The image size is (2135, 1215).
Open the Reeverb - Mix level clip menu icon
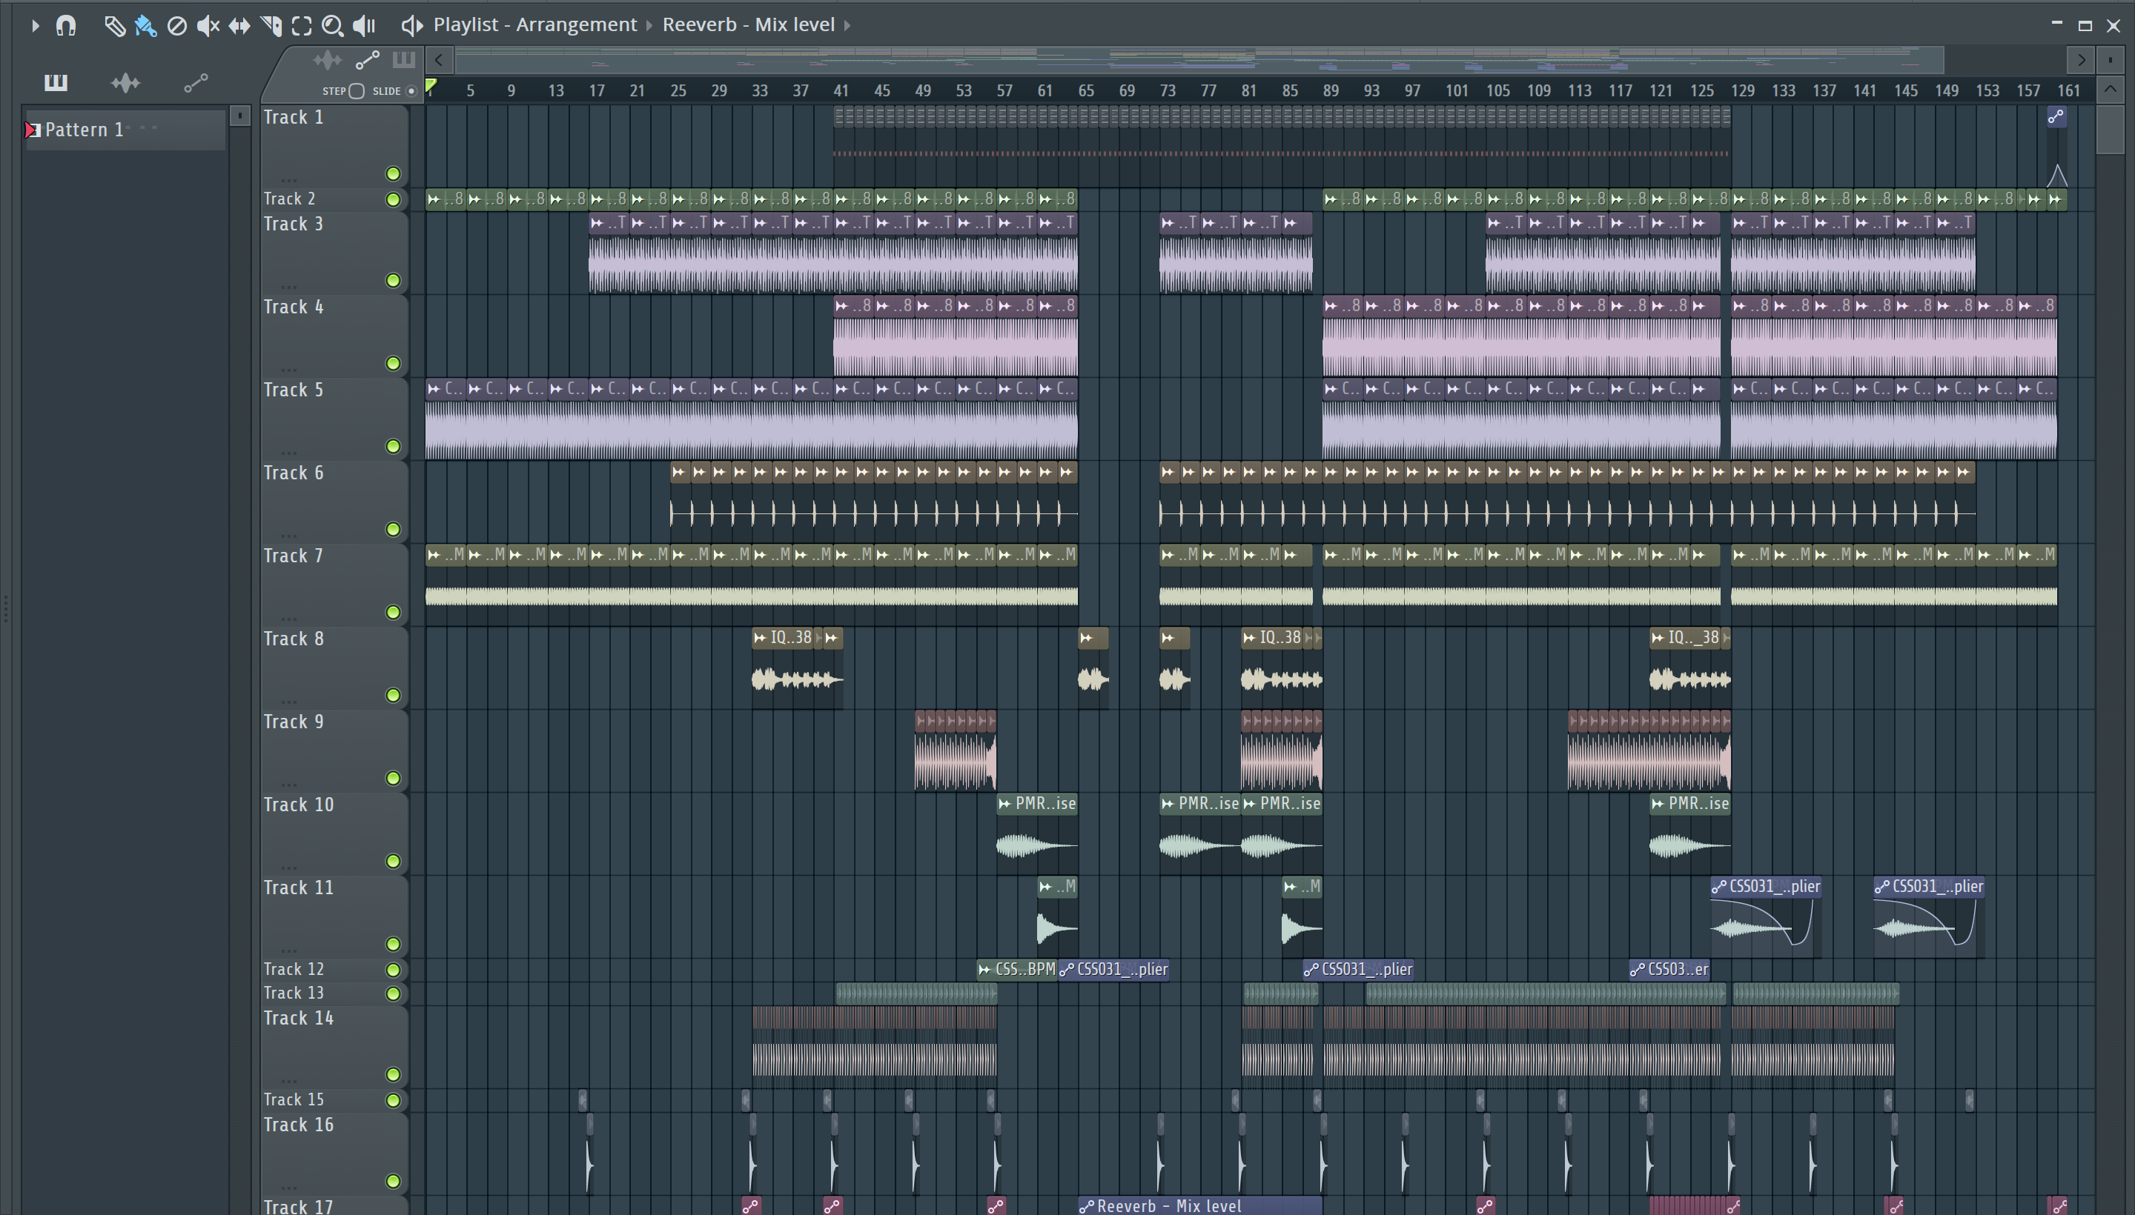pos(1086,1207)
